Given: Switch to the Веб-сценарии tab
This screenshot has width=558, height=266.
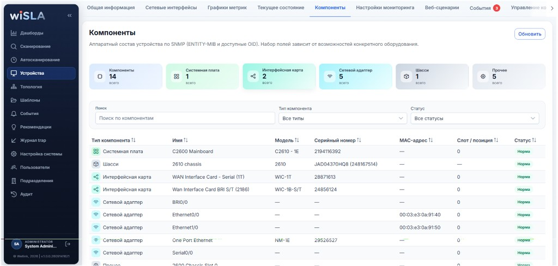Looking at the screenshot, I should click(441, 8).
